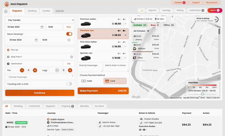Show Pending bookings tab
Image resolution: width=225 pixels, height=136 pixels.
[18, 106]
